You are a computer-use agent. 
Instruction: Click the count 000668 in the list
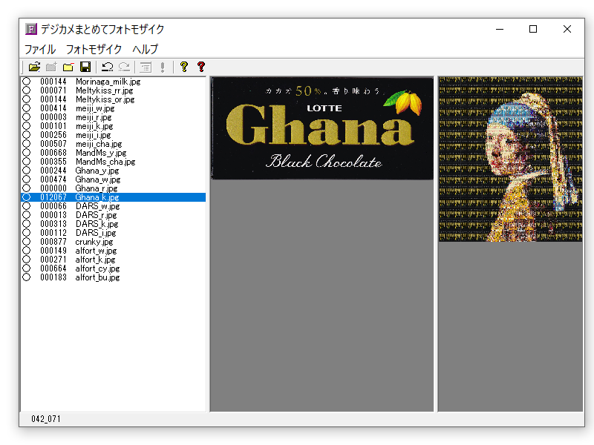coord(53,153)
